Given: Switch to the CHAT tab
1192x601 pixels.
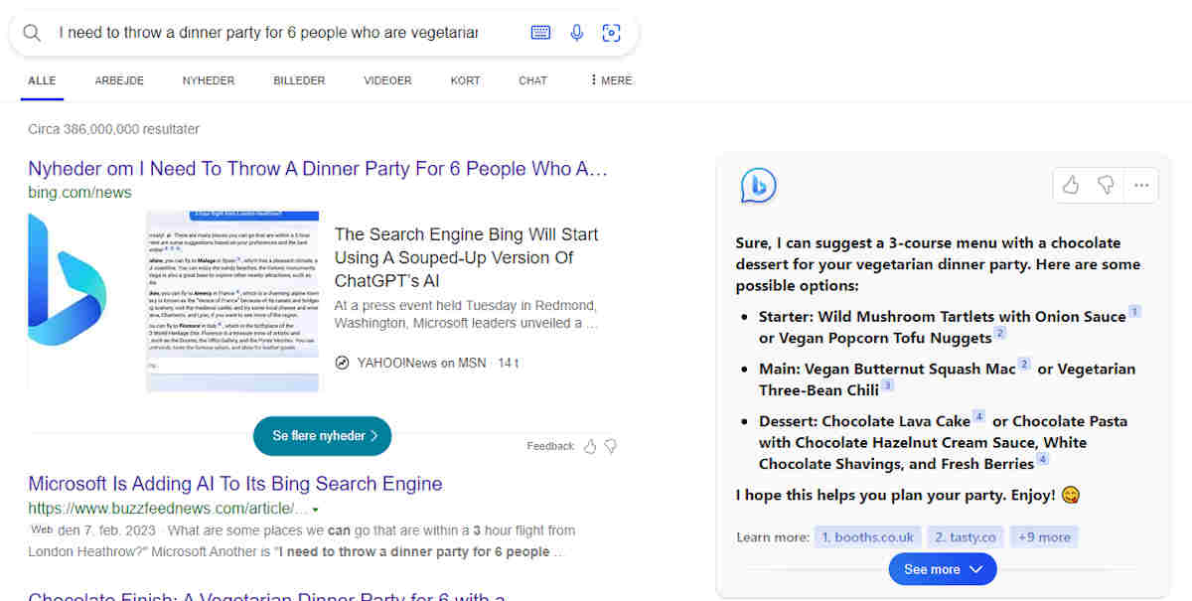Looking at the screenshot, I should pos(533,80).
